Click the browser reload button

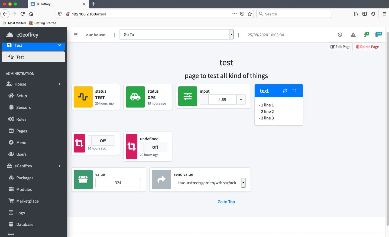pyautogui.click(x=22, y=14)
